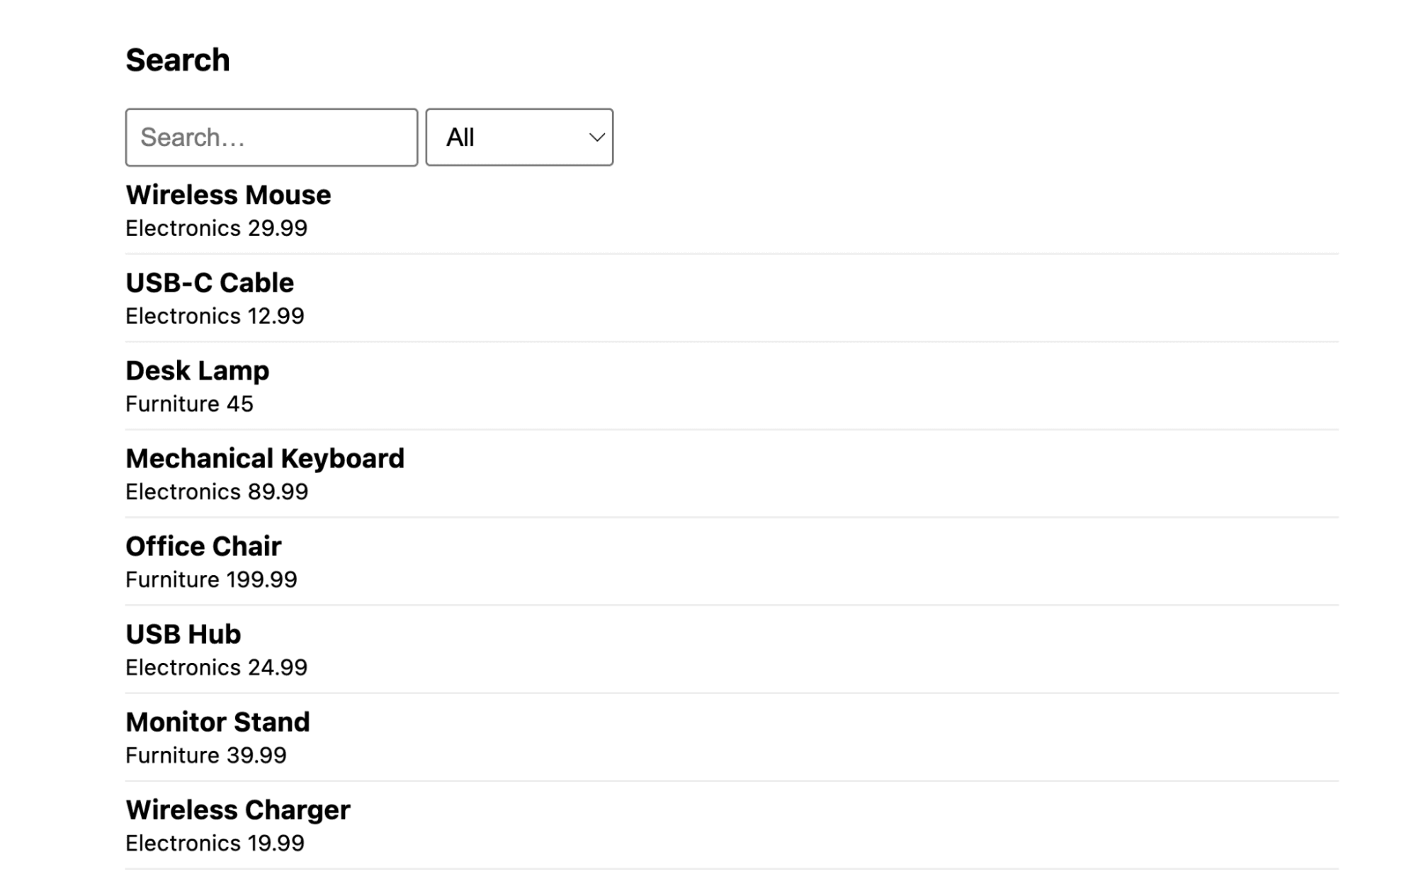The height and width of the screenshot is (896, 1416).
Task: Select the Office Chair listing
Action: 203,546
